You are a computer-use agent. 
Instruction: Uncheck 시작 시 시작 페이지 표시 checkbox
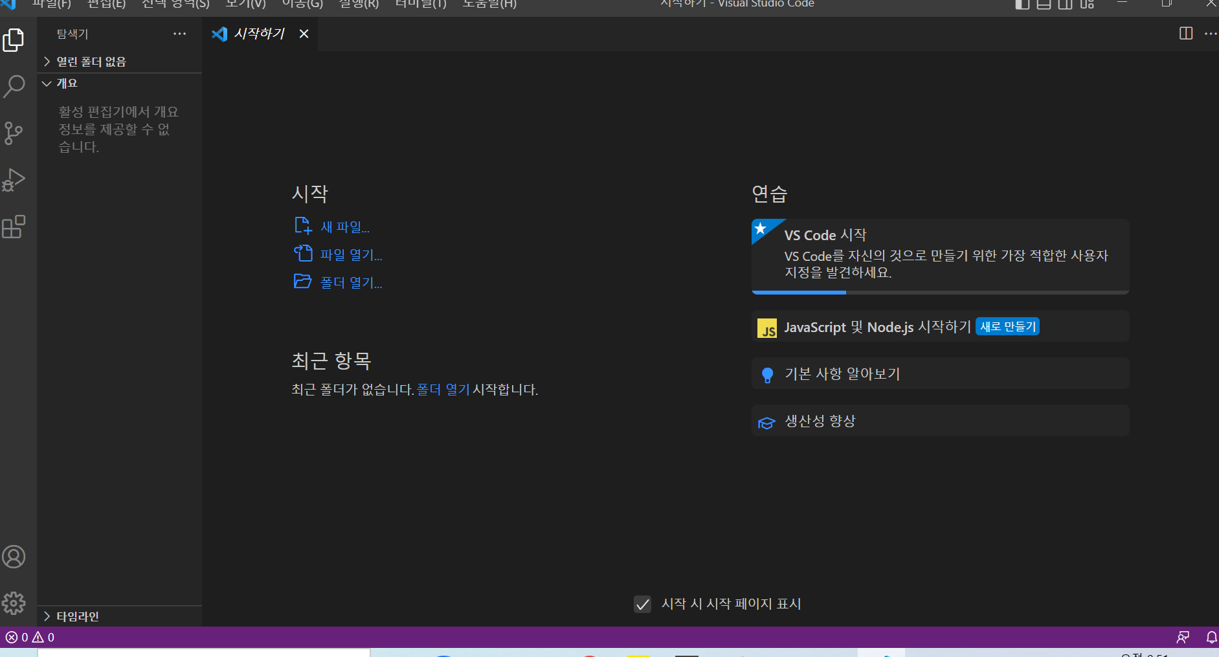click(642, 604)
